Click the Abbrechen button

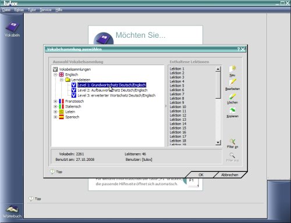(x=230, y=175)
